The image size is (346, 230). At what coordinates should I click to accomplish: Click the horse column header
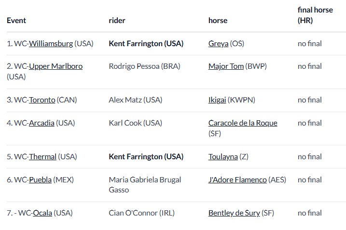218,21
